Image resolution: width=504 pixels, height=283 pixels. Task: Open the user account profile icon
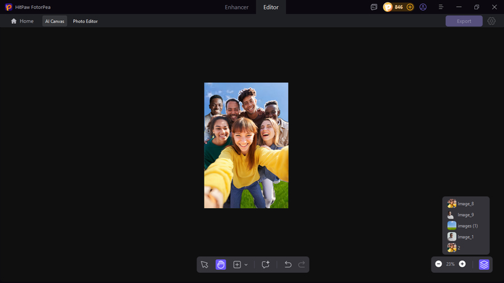tap(423, 7)
